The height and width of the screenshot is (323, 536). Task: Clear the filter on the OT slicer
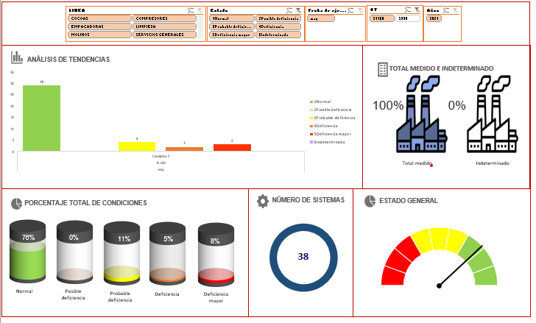point(417,10)
